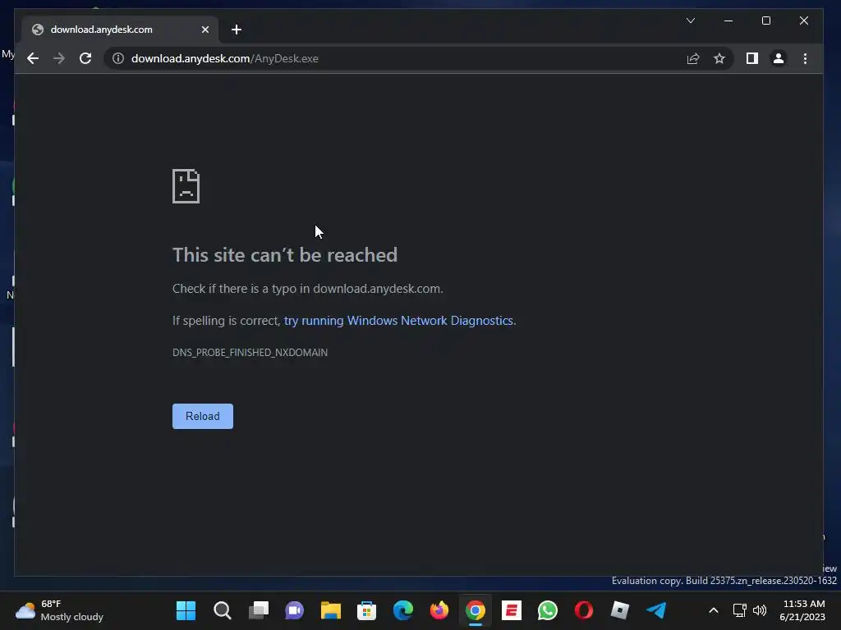Open Windows Start menu
Screen dimensions: 841x630
click(x=186, y=610)
